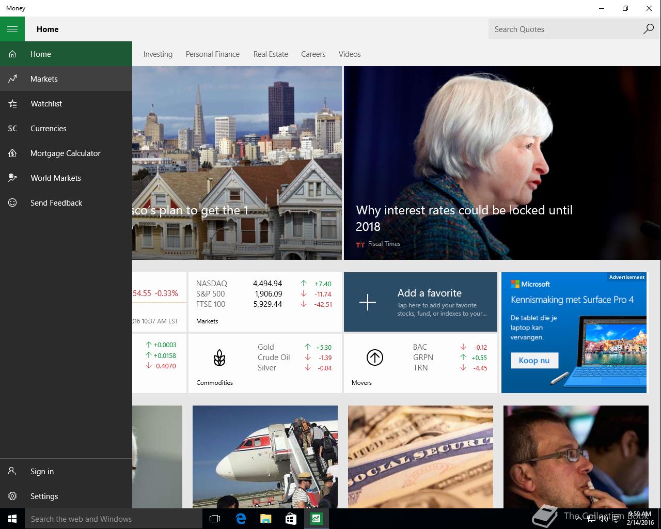Select Currencies in the sidebar
Viewport: 661px width, 529px height.
click(66, 128)
